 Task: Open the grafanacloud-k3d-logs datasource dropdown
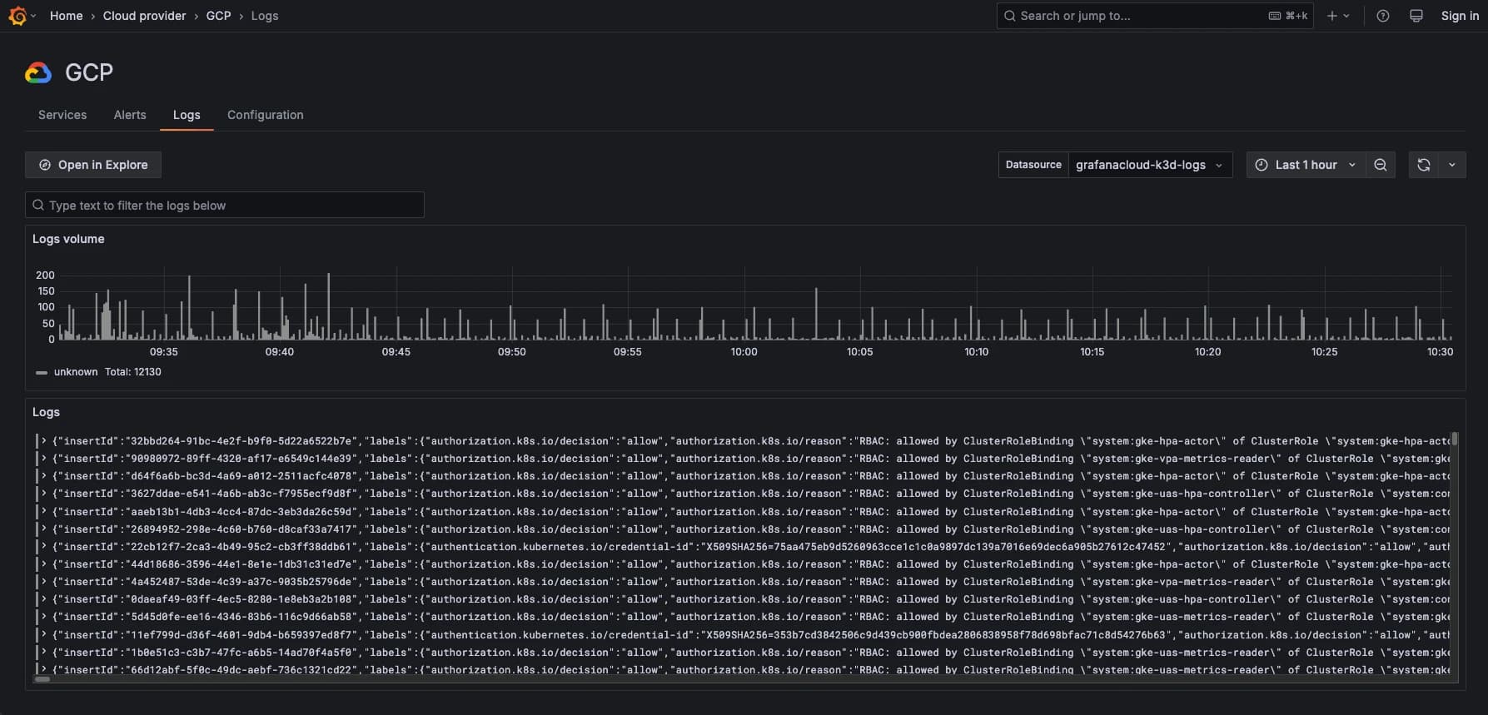pos(1149,165)
